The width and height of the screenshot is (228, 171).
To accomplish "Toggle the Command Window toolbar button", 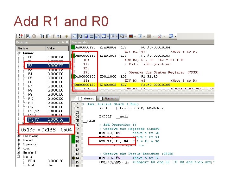I will (74, 36).
